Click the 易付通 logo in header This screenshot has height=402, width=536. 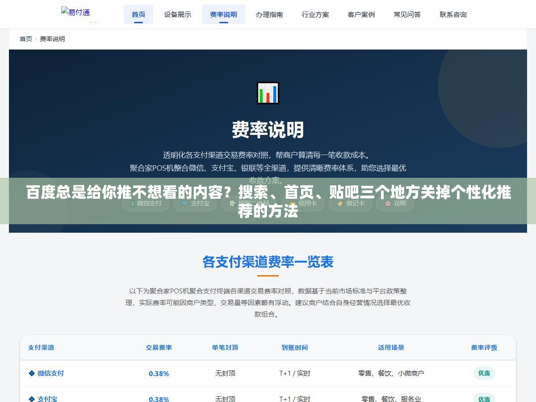tap(75, 12)
